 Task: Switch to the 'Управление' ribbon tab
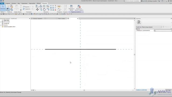24,4
